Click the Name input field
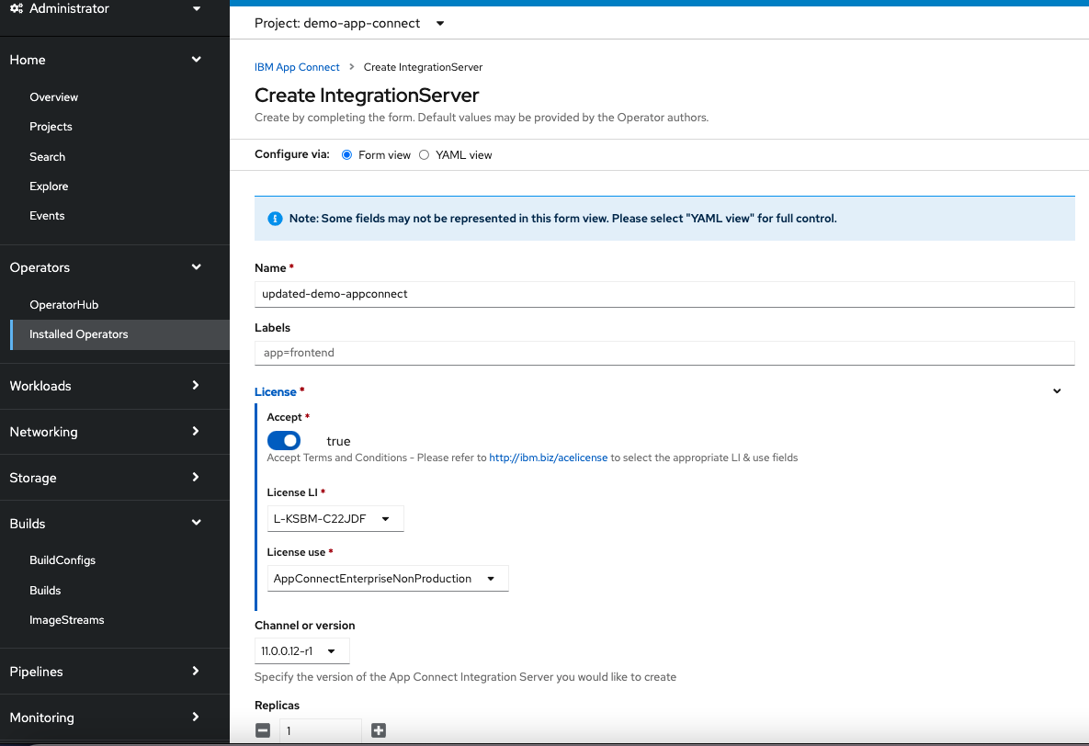Screen dimensions: 1089x746 [664, 294]
